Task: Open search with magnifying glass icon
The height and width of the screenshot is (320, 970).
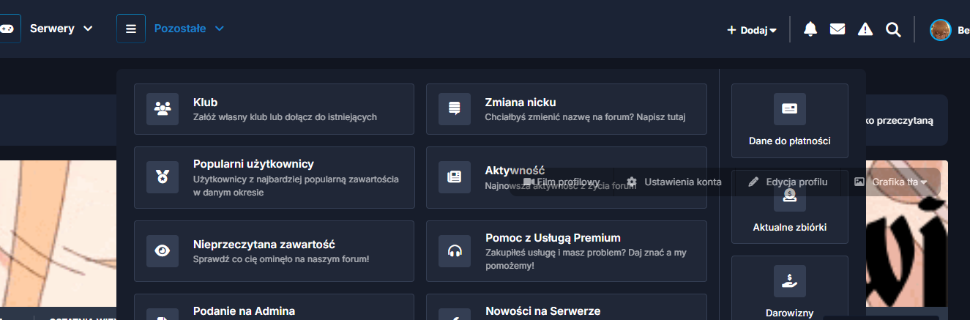Action: click(893, 29)
